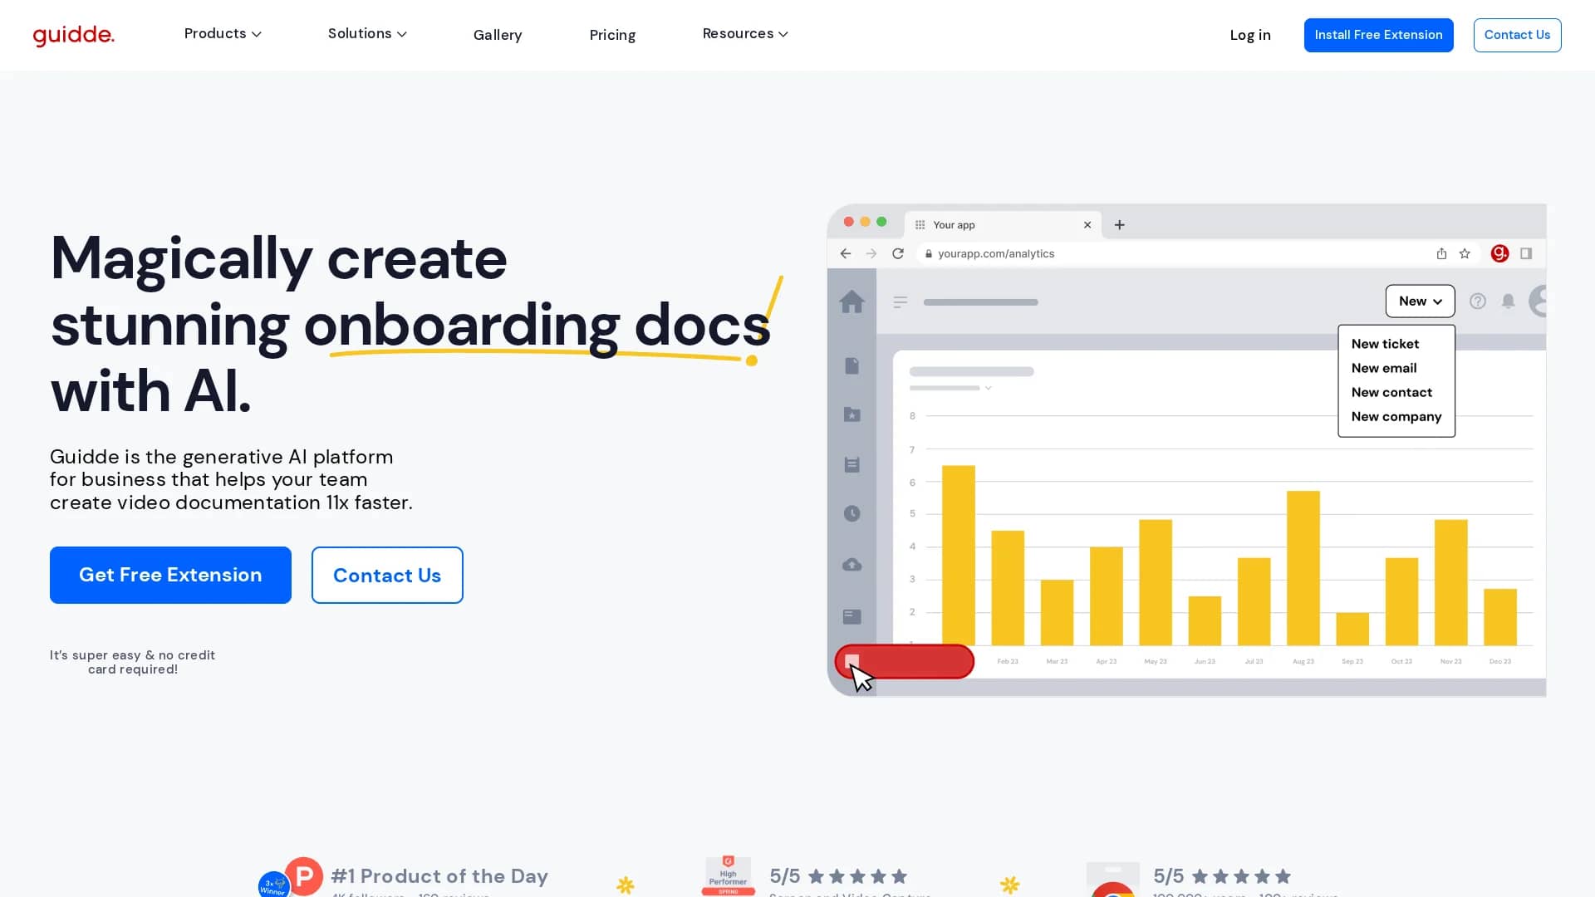Select New contact from the menu
The height and width of the screenshot is (897, 1595).
pyautogui.click(x=1391, y=392)
